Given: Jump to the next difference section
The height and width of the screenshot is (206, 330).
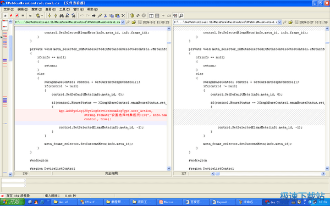Looking at the screenshot, I should [50, 15].
